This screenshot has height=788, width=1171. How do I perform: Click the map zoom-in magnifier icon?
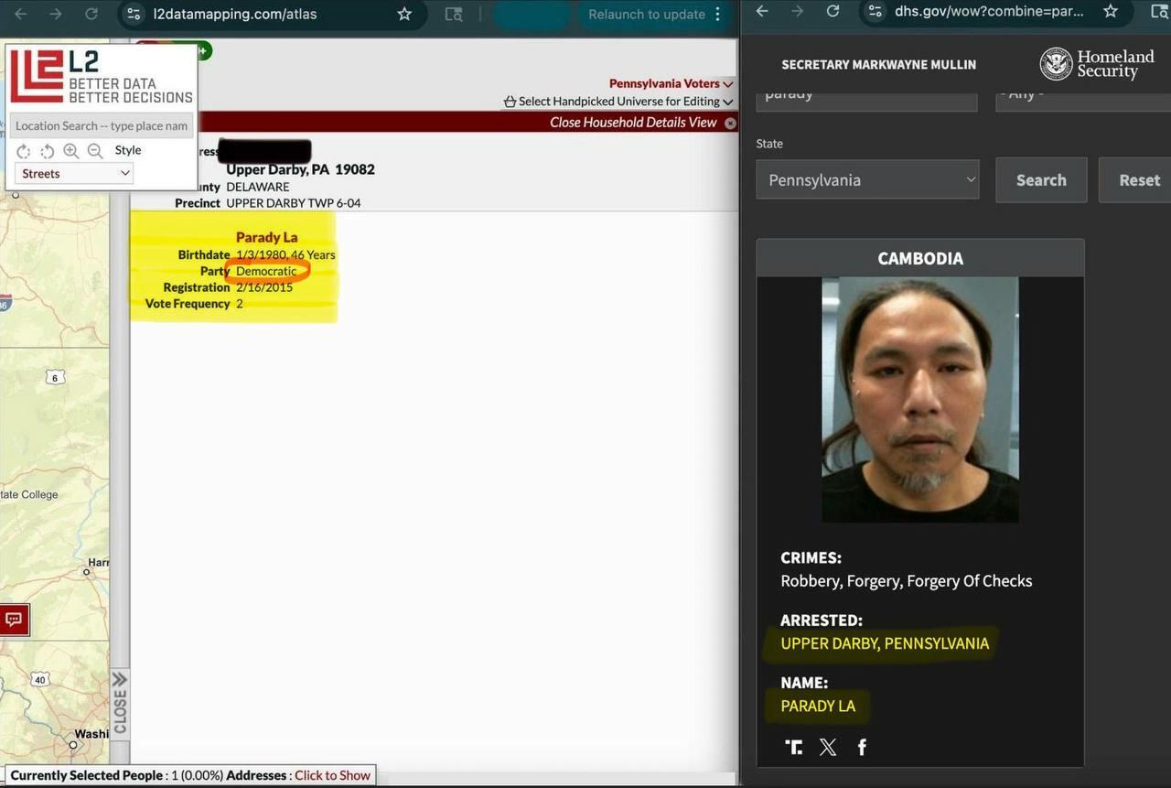click(70, 151)
